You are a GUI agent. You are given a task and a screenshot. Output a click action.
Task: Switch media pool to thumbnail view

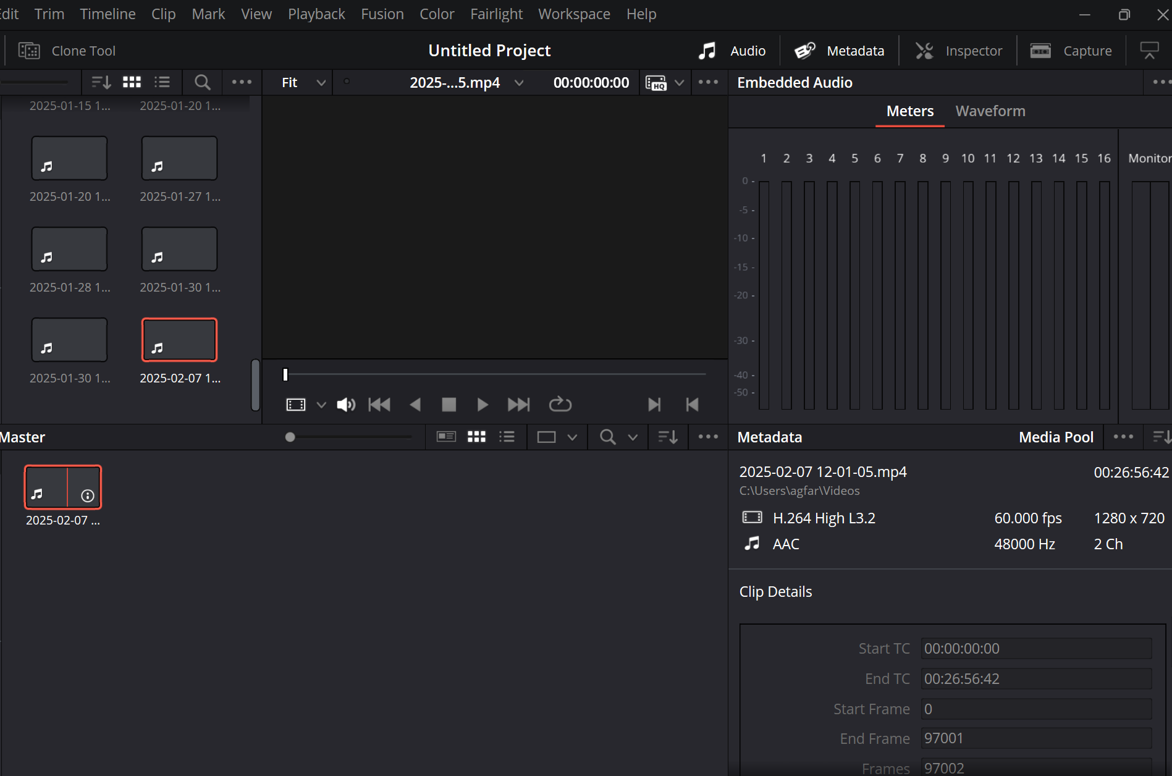click(476, 437)
